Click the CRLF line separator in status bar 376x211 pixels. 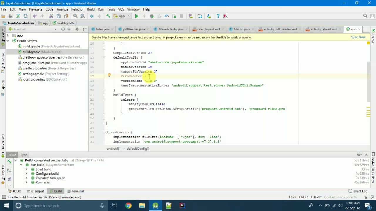(x=303, y=197)
